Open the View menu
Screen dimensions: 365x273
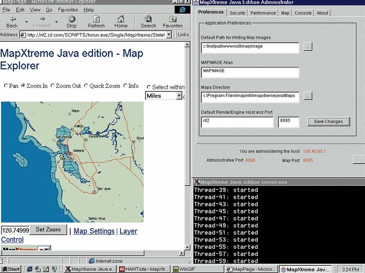(x=35, y=10)
